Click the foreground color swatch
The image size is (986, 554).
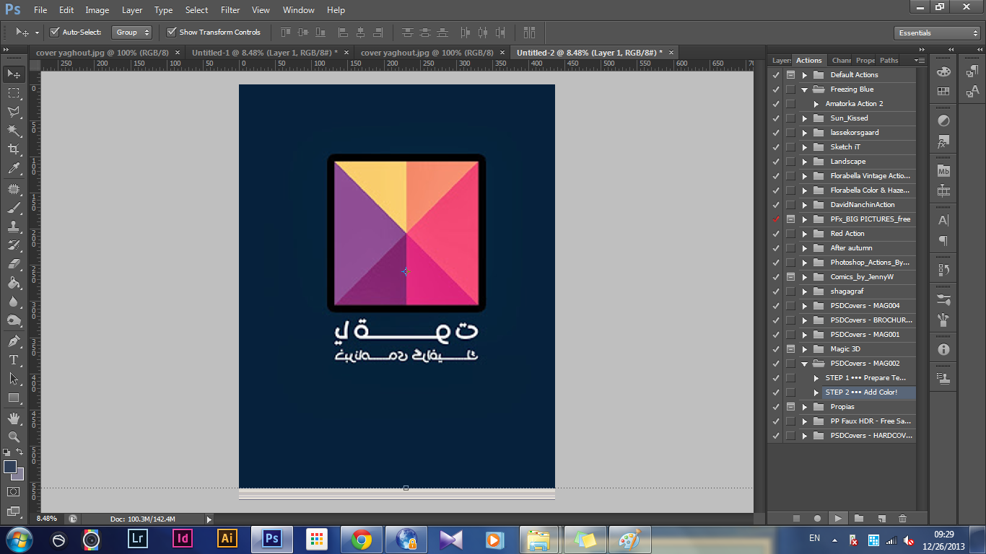point(10,467)
